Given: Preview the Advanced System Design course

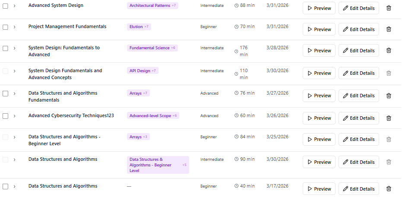Looking at the screenshot, I should (319, 8).
